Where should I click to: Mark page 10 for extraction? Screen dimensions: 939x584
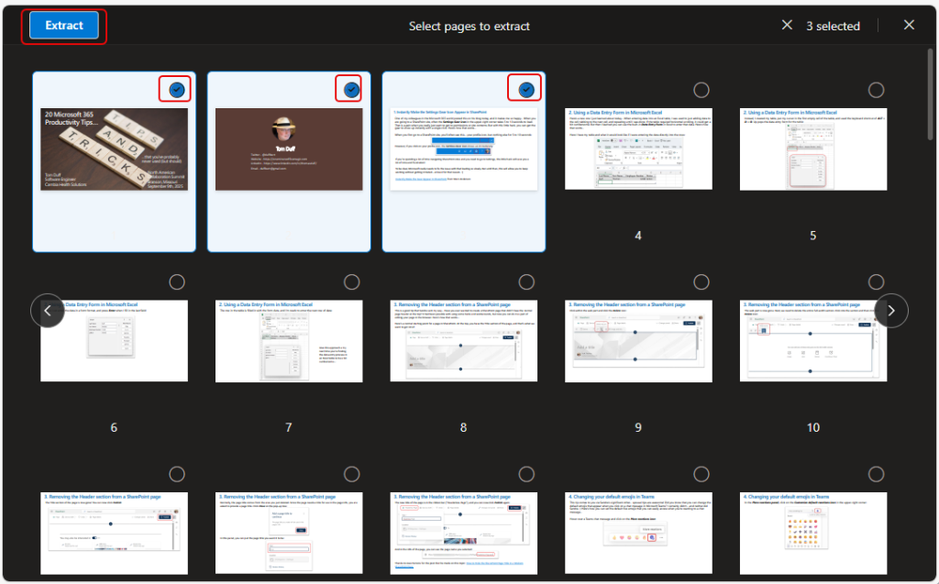click(876, 282)
